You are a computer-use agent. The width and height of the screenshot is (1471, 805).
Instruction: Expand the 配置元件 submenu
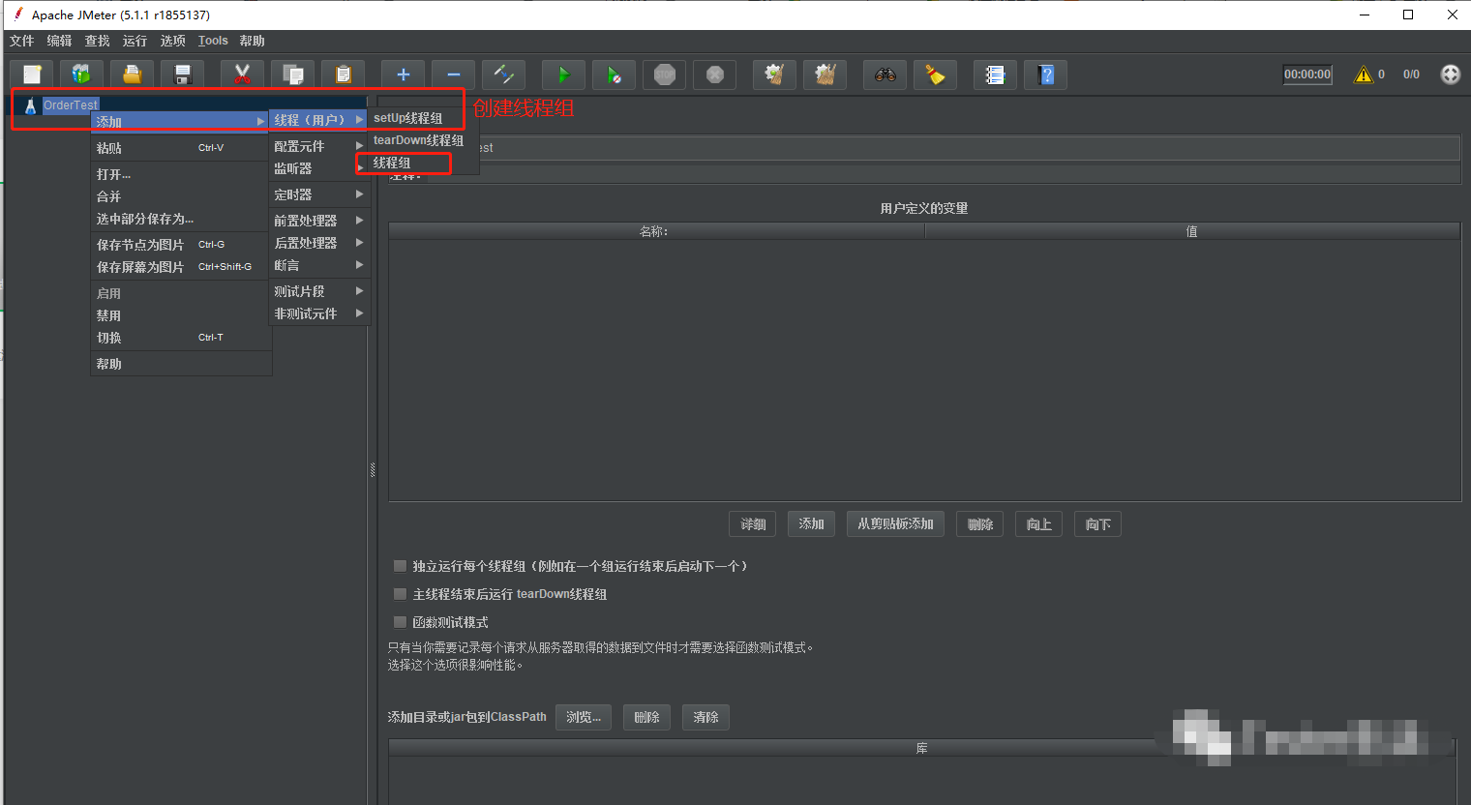coord(318,146)
